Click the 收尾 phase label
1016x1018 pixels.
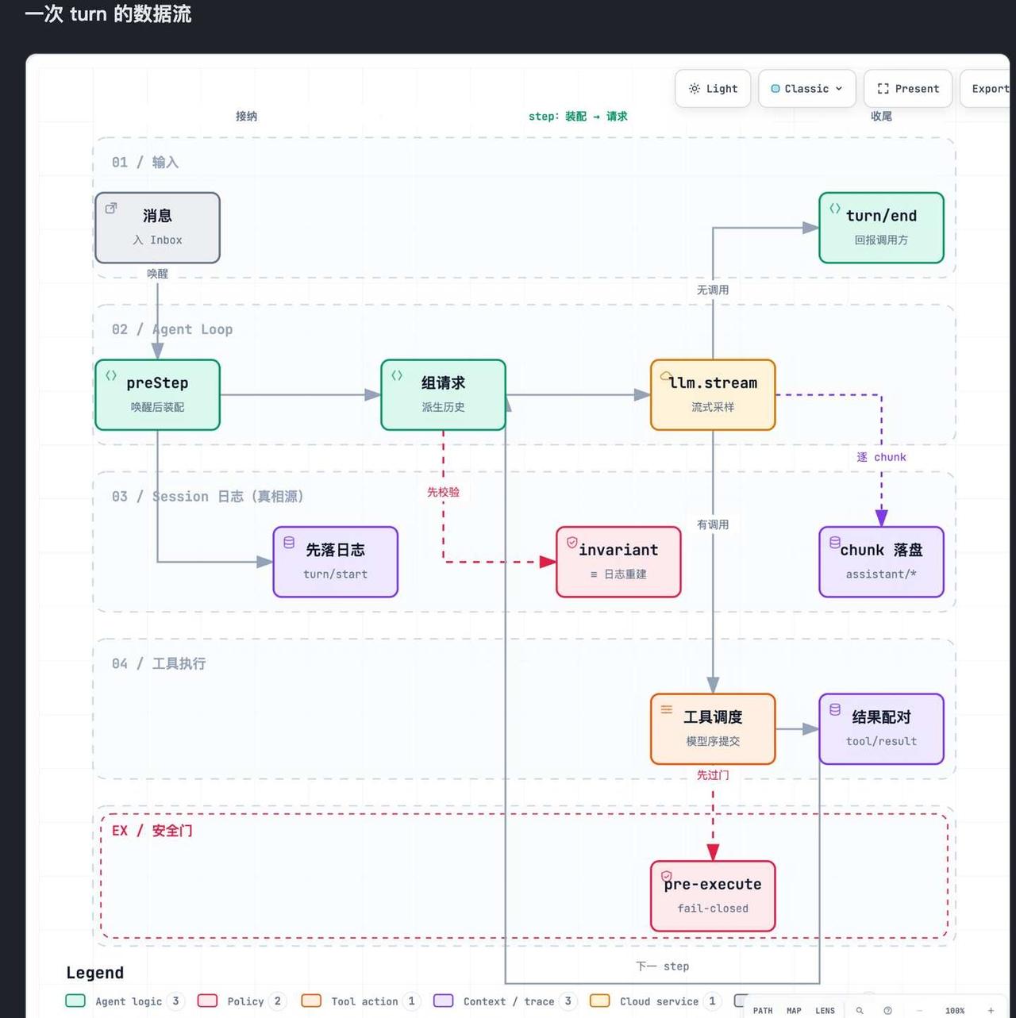pyautogui.click(x=881, y=116)
